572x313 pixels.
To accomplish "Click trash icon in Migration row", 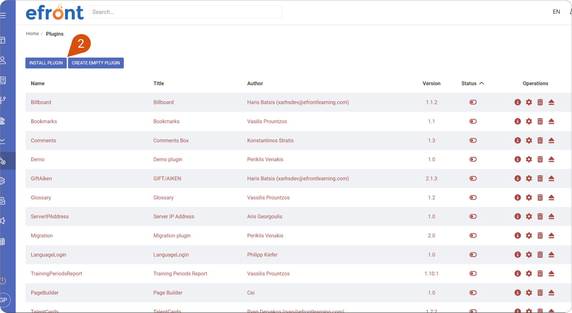I will (540, 236).
